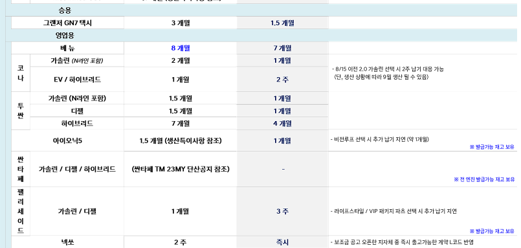This screenshot has height=248, width=521.
Task: Click 1.5 개월 in the 투싼 가솔린 row
Action: click(x=181, y=98)
